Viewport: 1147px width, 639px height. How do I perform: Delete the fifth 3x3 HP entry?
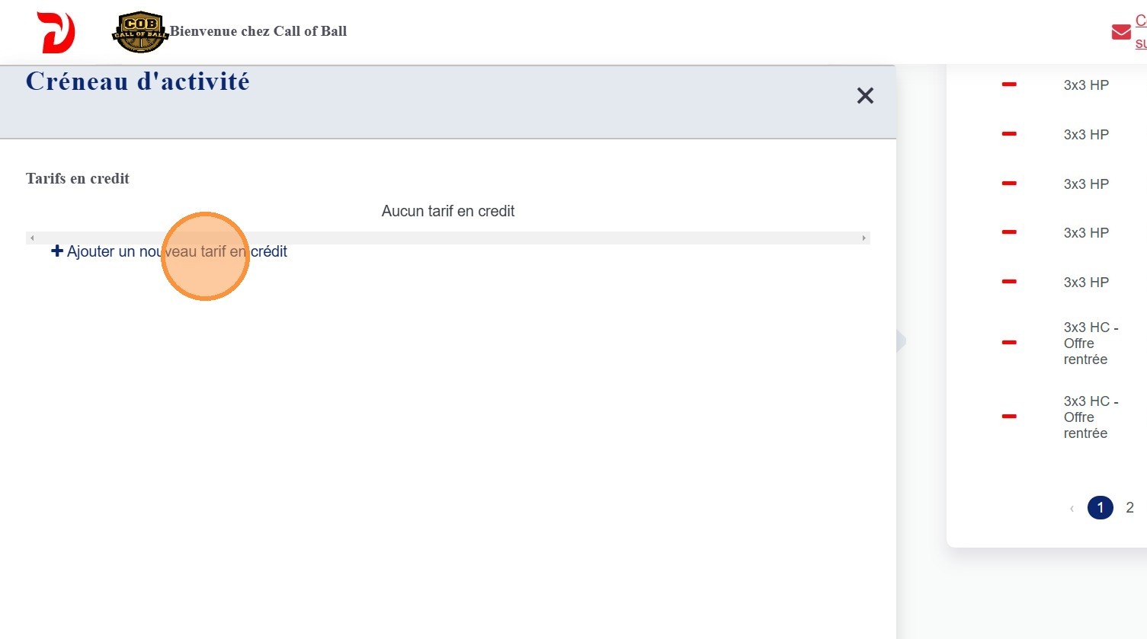[1009, 282]
